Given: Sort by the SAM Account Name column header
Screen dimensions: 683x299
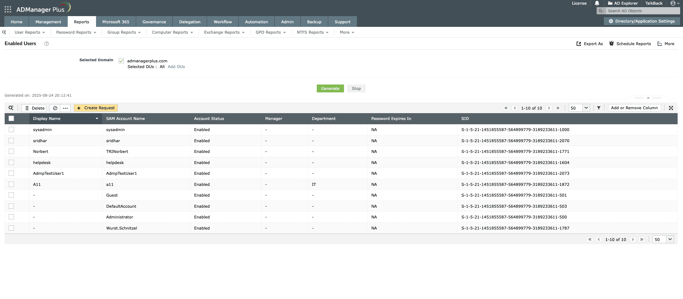Looking at the screenshot, I should [125, 119].
